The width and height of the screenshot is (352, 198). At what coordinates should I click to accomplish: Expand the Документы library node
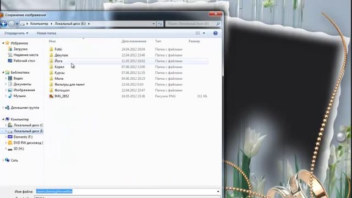pyautogui.click(x=6, y=84)
